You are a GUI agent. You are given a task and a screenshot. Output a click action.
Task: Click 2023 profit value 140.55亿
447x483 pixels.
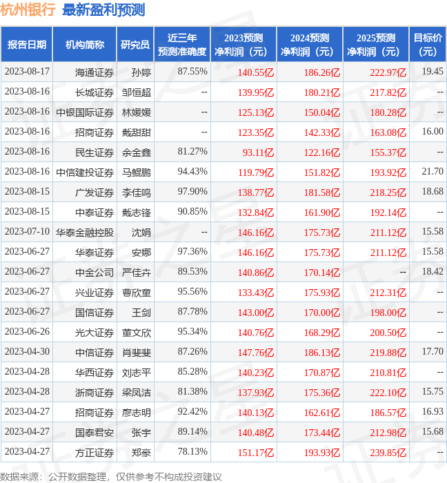[256, 72]
